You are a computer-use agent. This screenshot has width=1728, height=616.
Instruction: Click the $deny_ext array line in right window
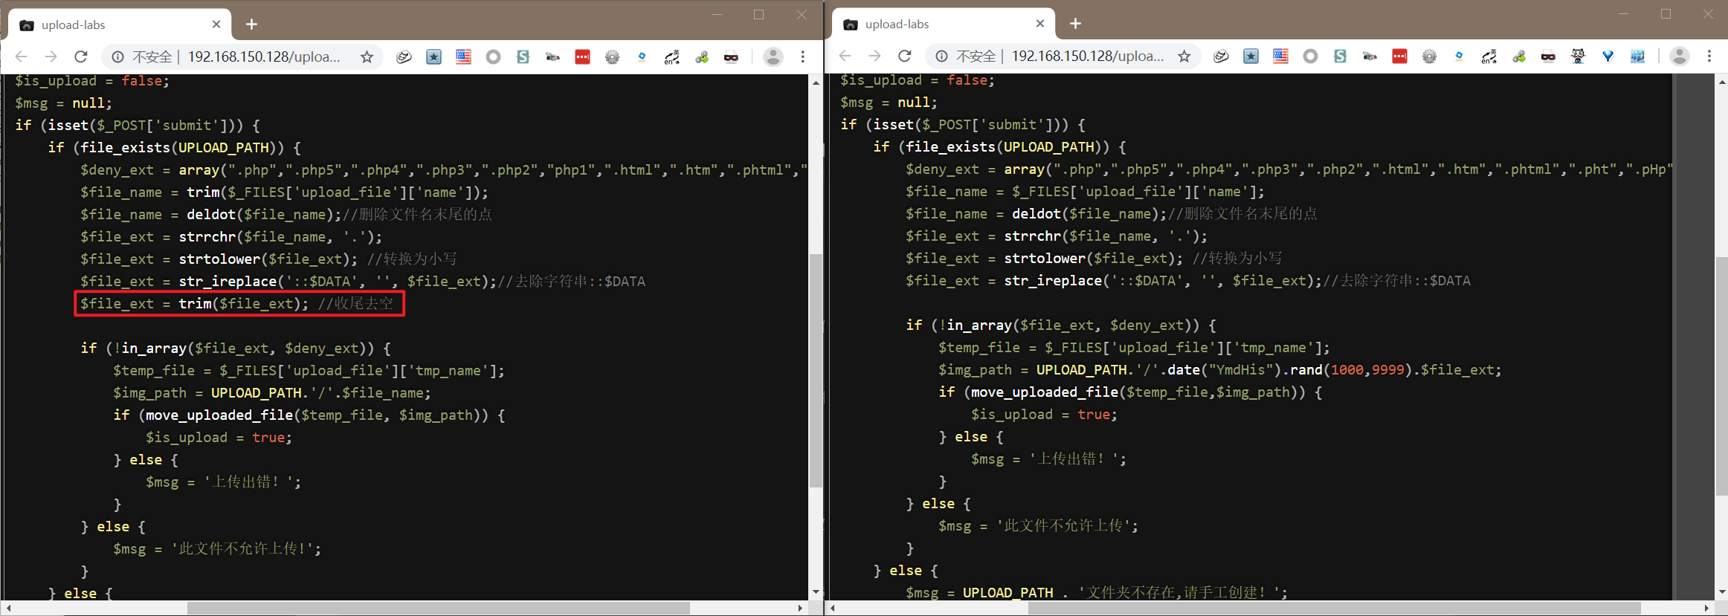tap(1289, 169)
